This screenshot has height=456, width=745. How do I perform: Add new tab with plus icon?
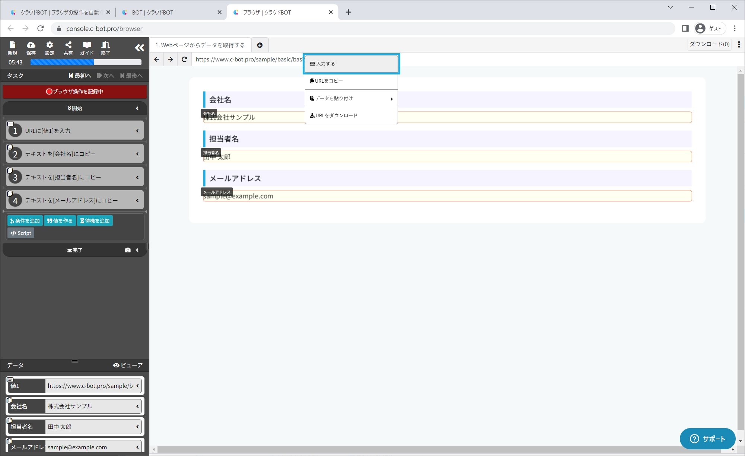260,45
